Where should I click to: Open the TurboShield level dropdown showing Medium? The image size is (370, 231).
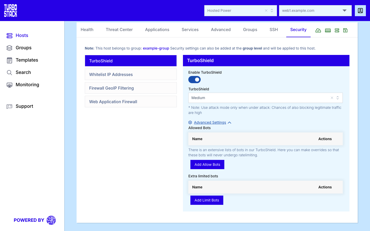point(265,98)
